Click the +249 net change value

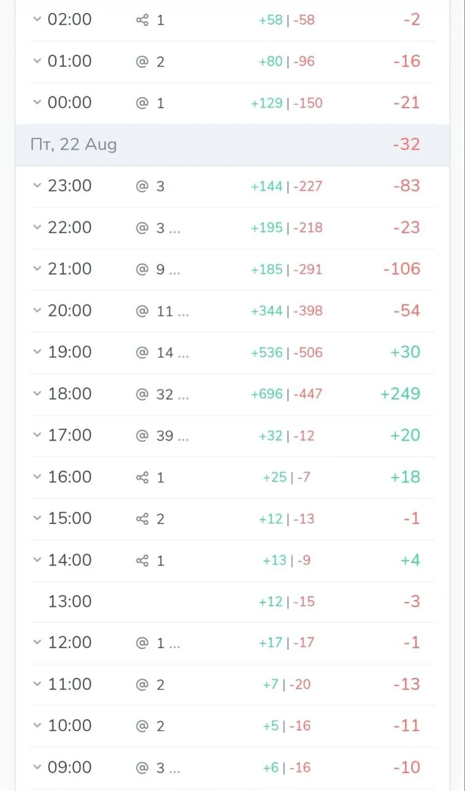point(400,394)
